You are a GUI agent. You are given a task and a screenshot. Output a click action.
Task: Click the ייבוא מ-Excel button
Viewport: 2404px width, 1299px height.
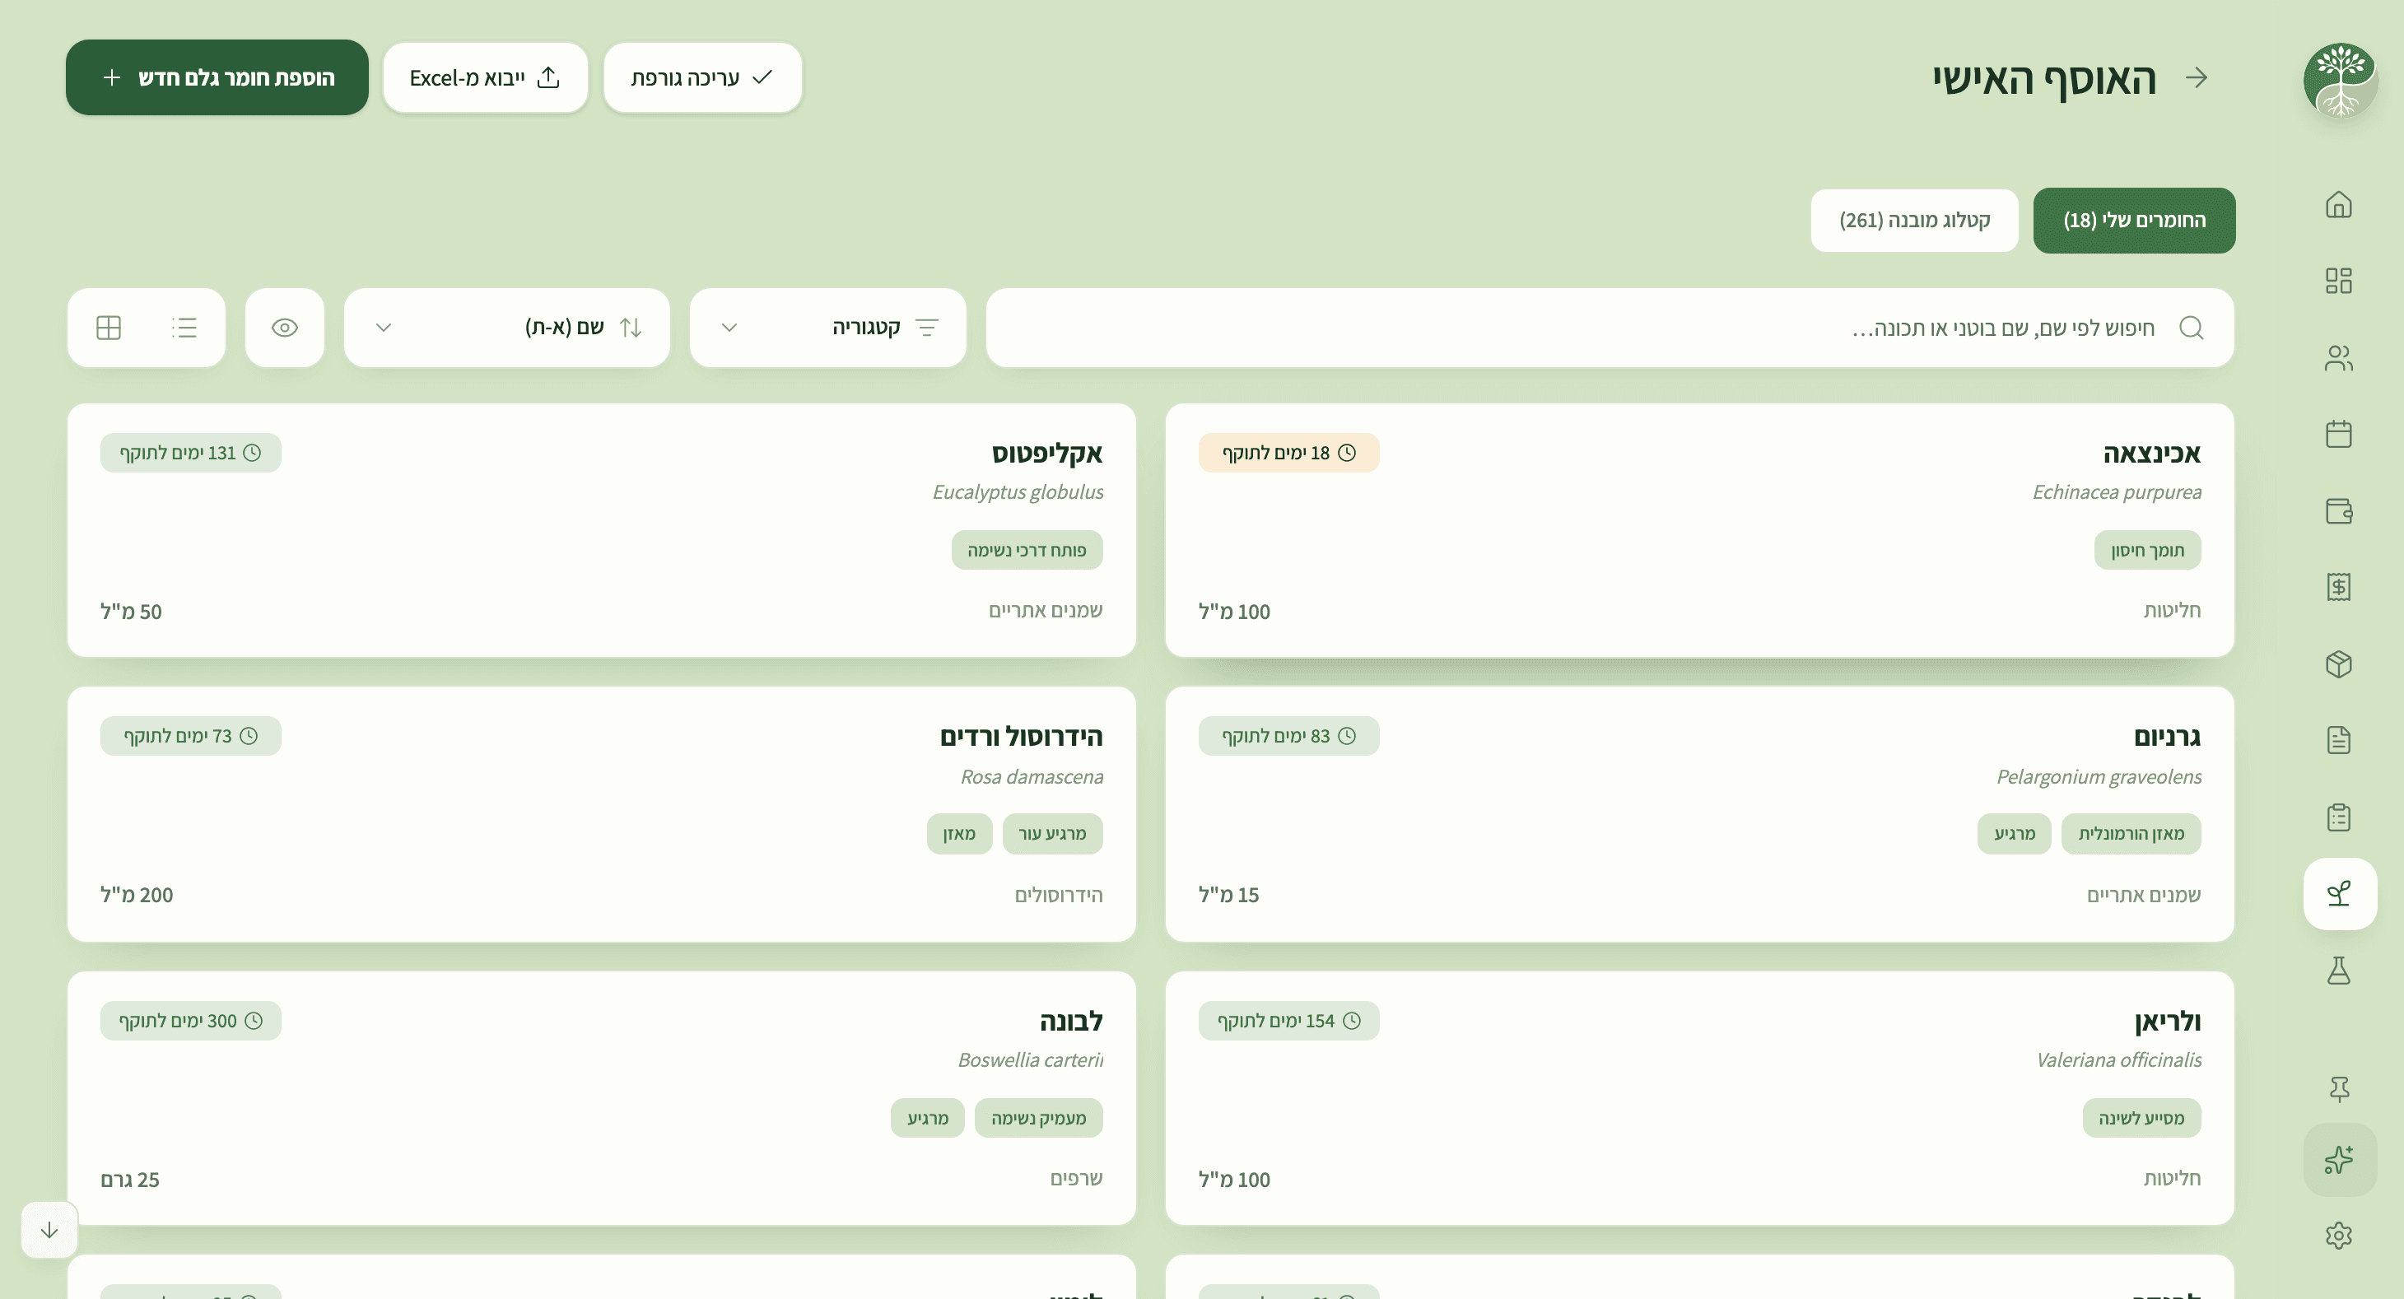coord(485,77)
